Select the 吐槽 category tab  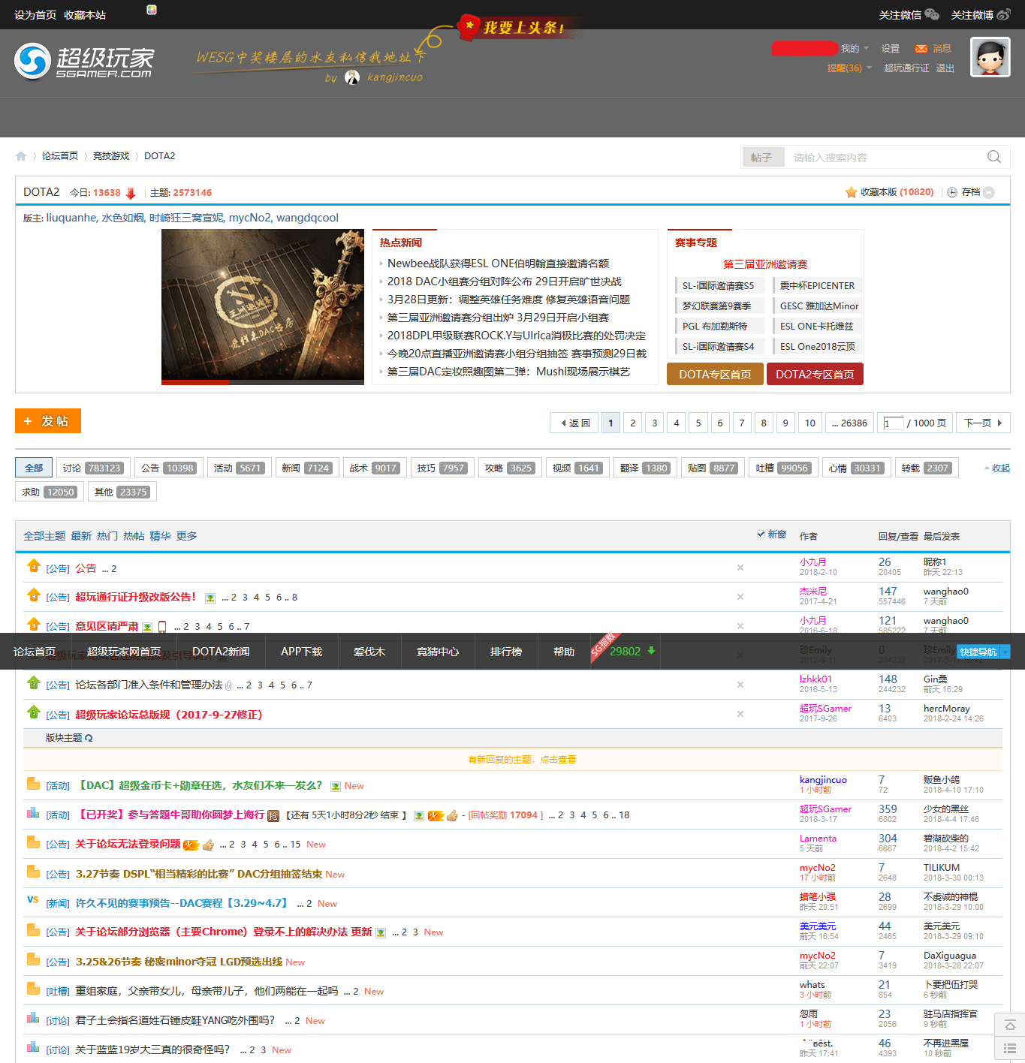[x=782, y=468]
